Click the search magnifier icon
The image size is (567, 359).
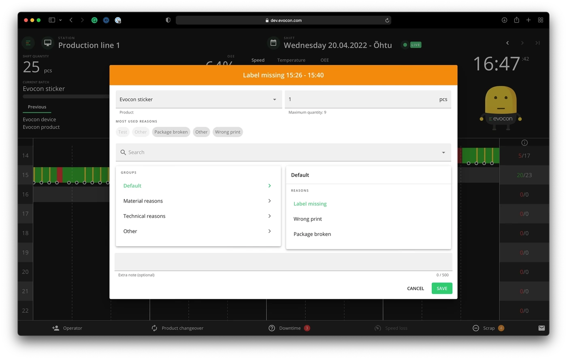(123, 152)
